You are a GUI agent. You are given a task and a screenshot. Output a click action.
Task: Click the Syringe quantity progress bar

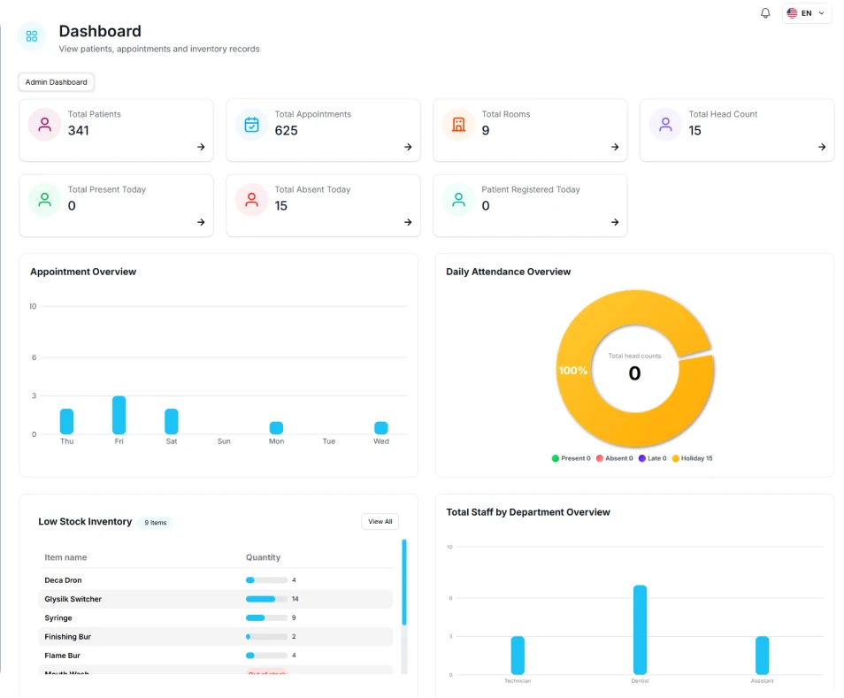(x=266, y=617)
